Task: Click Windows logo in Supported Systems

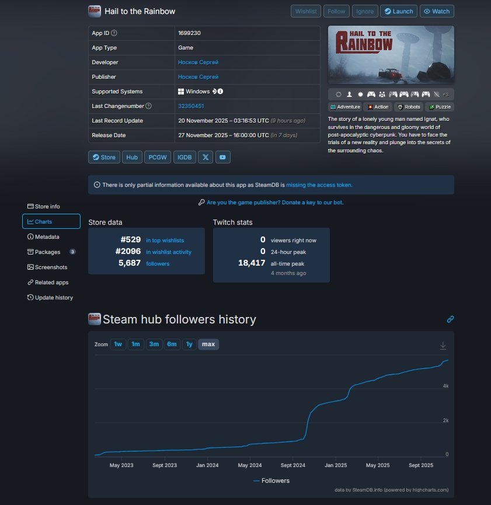Action: coord(181,92)
